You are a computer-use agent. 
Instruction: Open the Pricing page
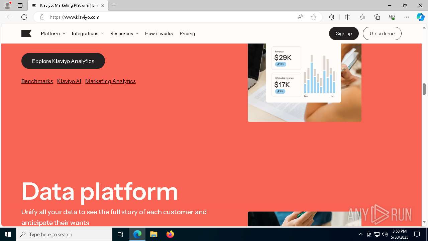coord(187,33)
